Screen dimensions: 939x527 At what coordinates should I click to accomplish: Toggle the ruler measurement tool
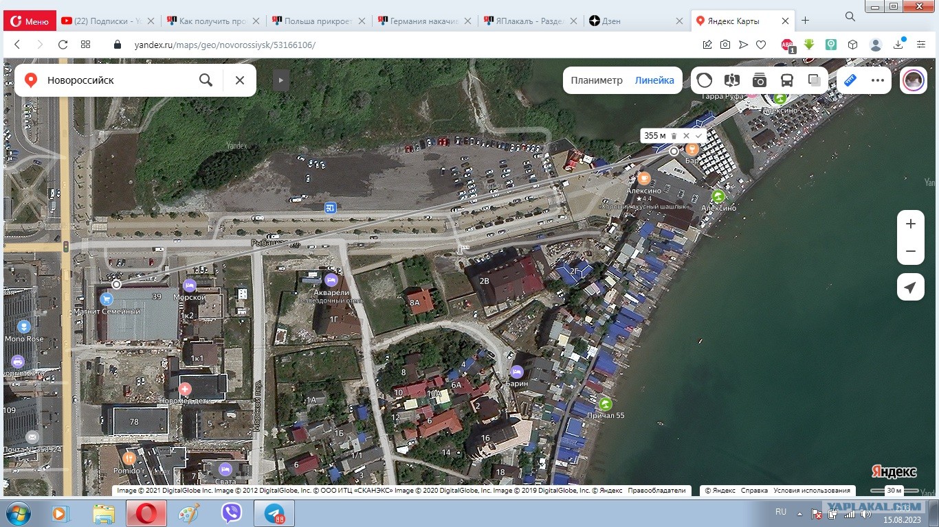tap(850, 80)
